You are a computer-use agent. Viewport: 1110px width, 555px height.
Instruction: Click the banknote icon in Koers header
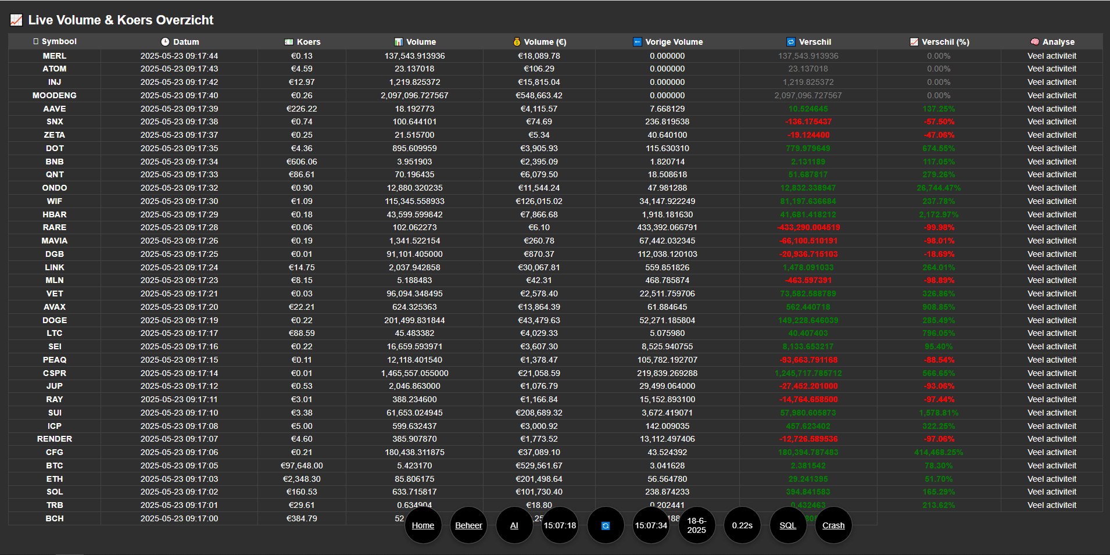289,42
